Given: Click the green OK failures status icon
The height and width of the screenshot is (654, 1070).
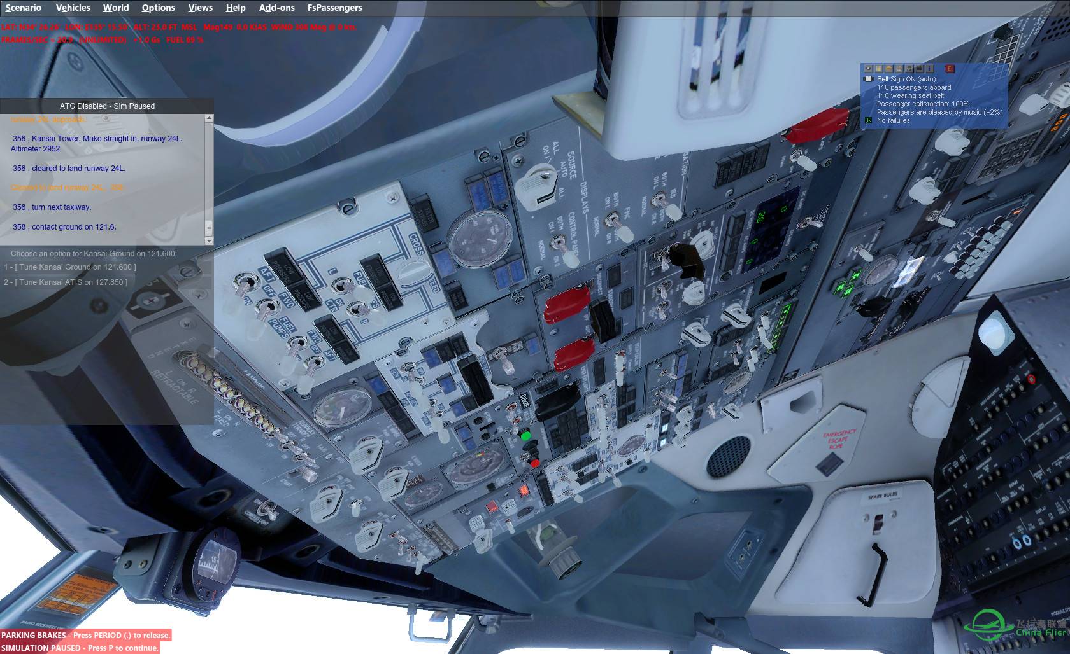Looking at the screenshot, I should [x=868, y=120].
